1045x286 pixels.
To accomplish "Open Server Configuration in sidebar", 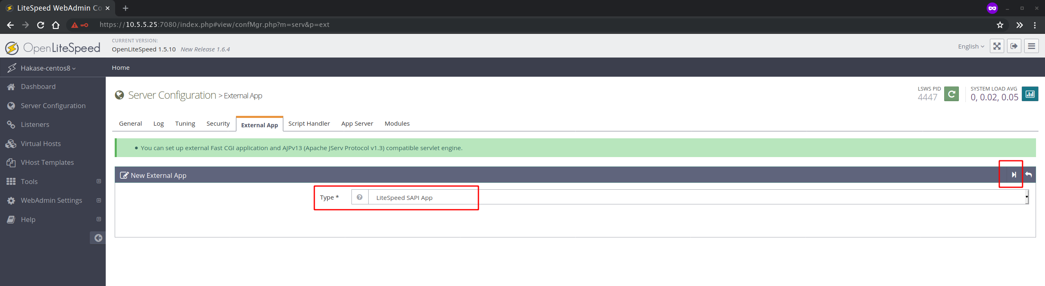I will point(53,106).
